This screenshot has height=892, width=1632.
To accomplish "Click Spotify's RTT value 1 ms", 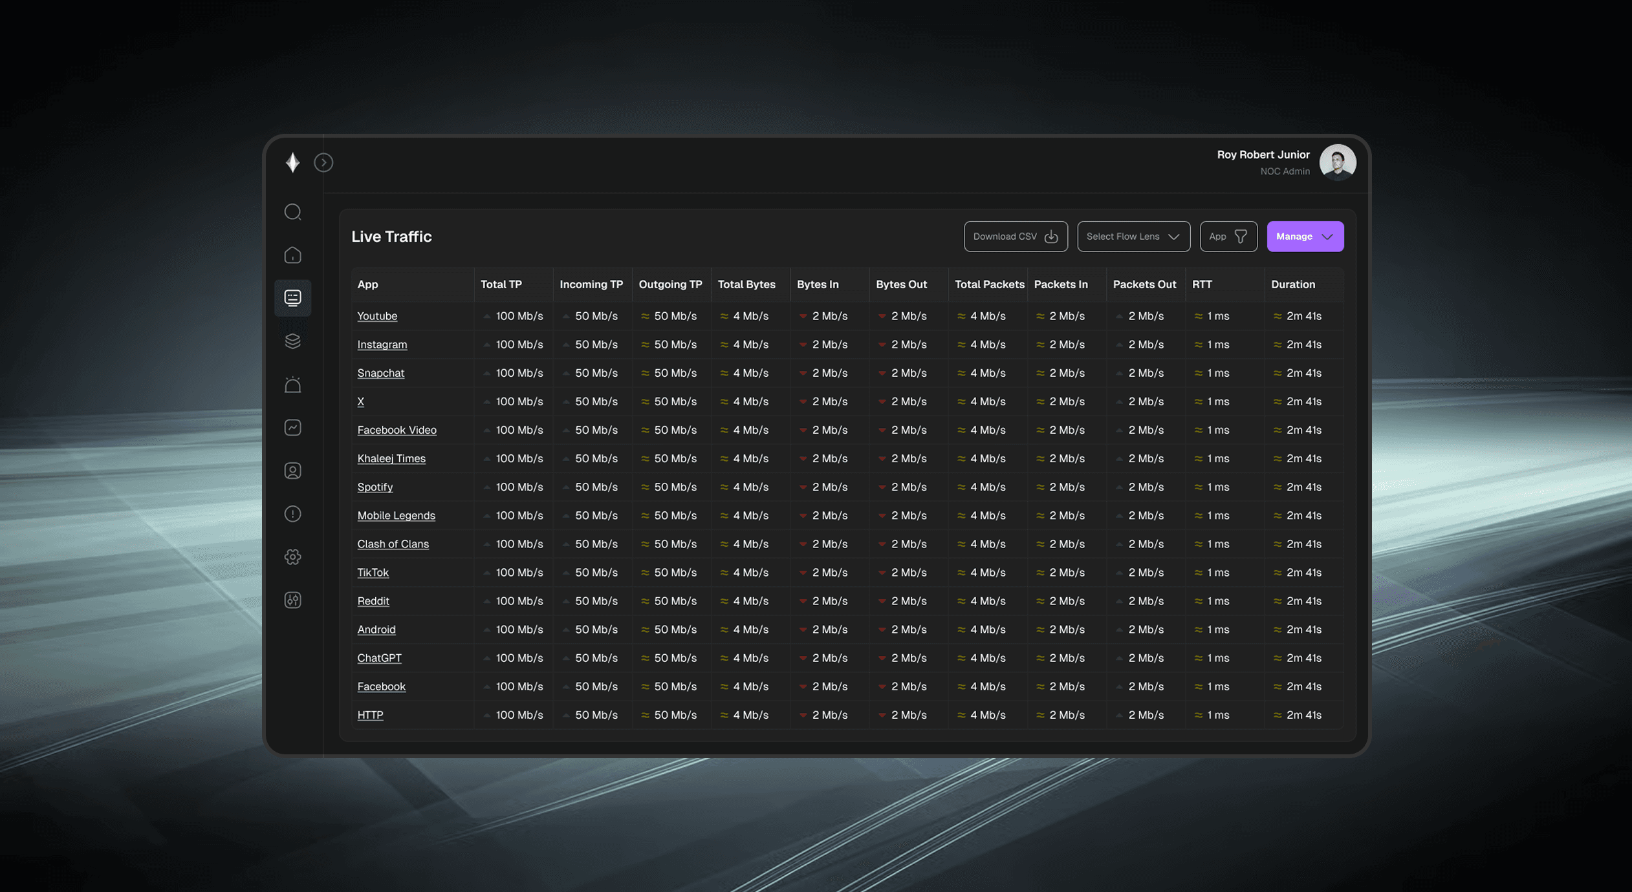I will pyautogui.click(x=1219, y=487).
